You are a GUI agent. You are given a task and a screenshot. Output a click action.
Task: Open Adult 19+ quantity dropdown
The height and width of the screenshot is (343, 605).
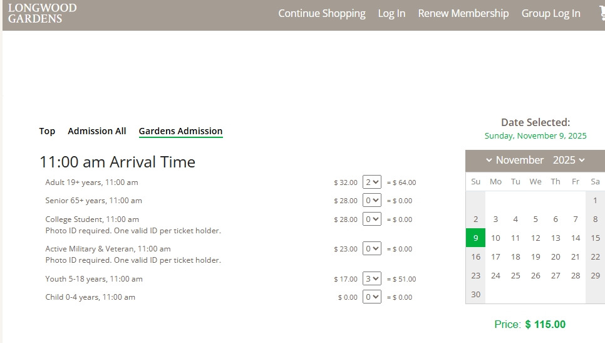tap(372, 182)
